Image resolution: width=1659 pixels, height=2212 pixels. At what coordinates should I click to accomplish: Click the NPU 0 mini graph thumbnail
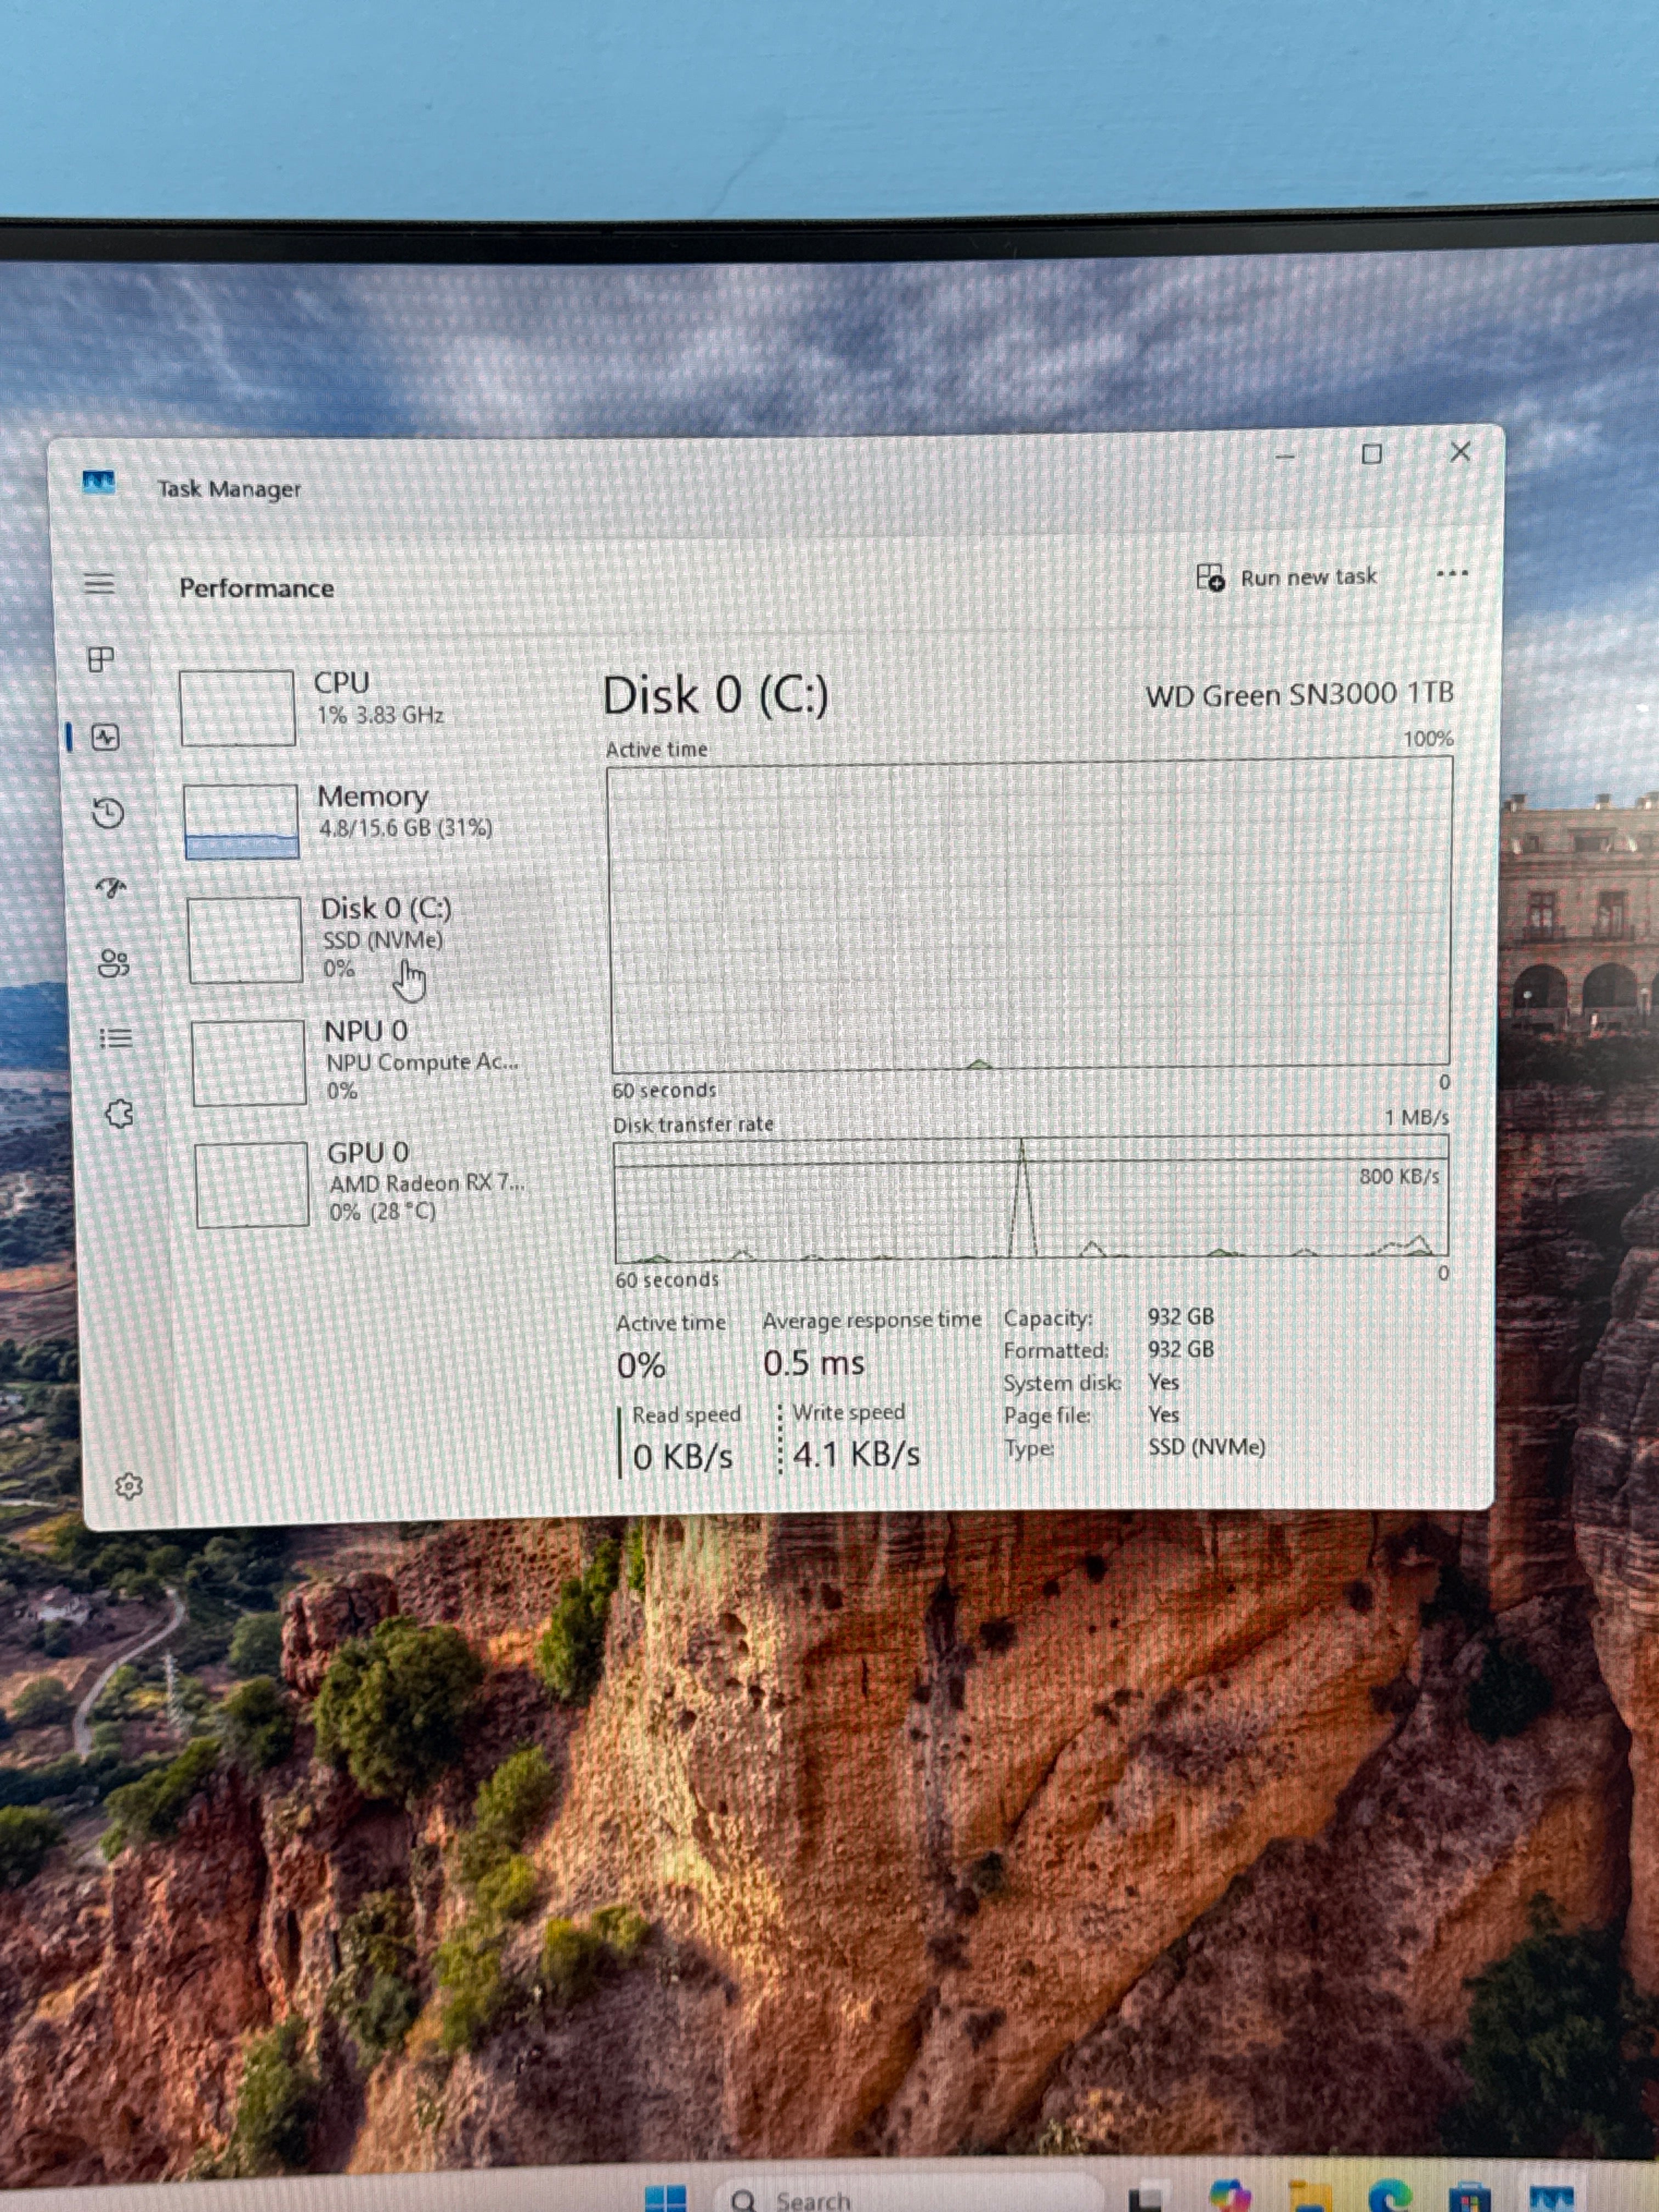click(248, 1062)
